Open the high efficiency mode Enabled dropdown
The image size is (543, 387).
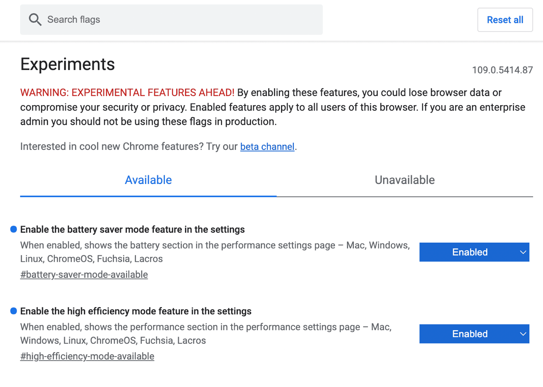474,334
